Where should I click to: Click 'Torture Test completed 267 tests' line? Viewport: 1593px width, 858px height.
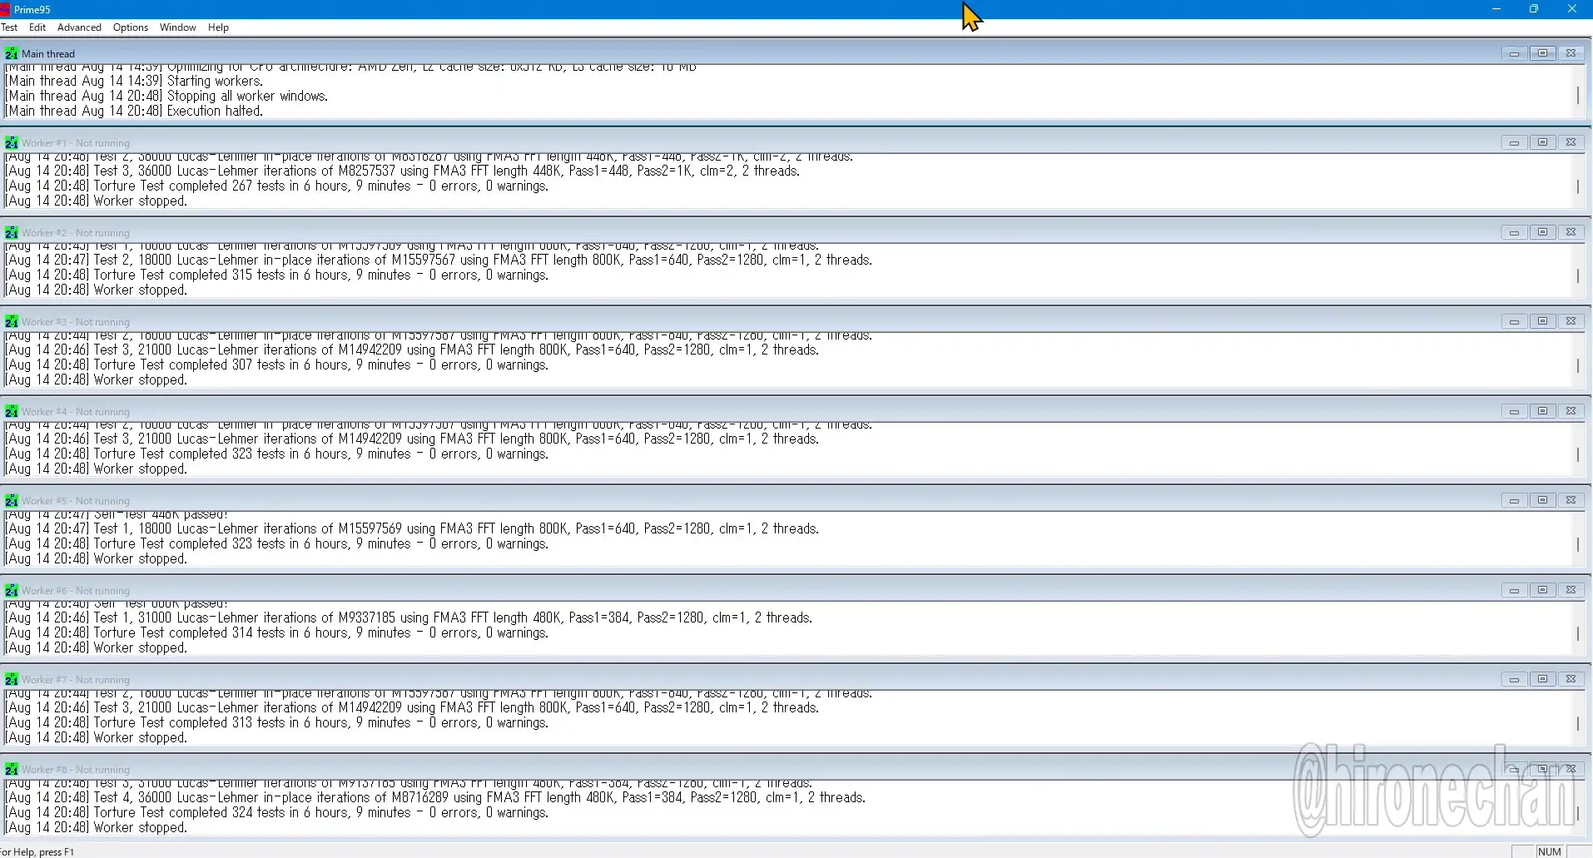[277, 186]
